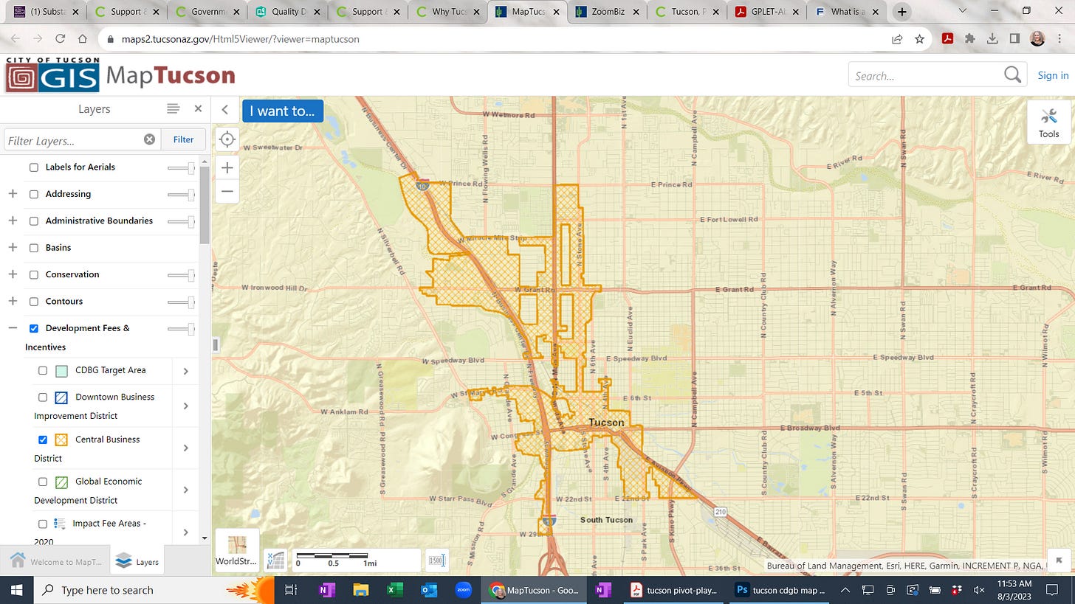Enable Labels for Aerials layer checkbox
1075x604 pixels.
[34, 167]
